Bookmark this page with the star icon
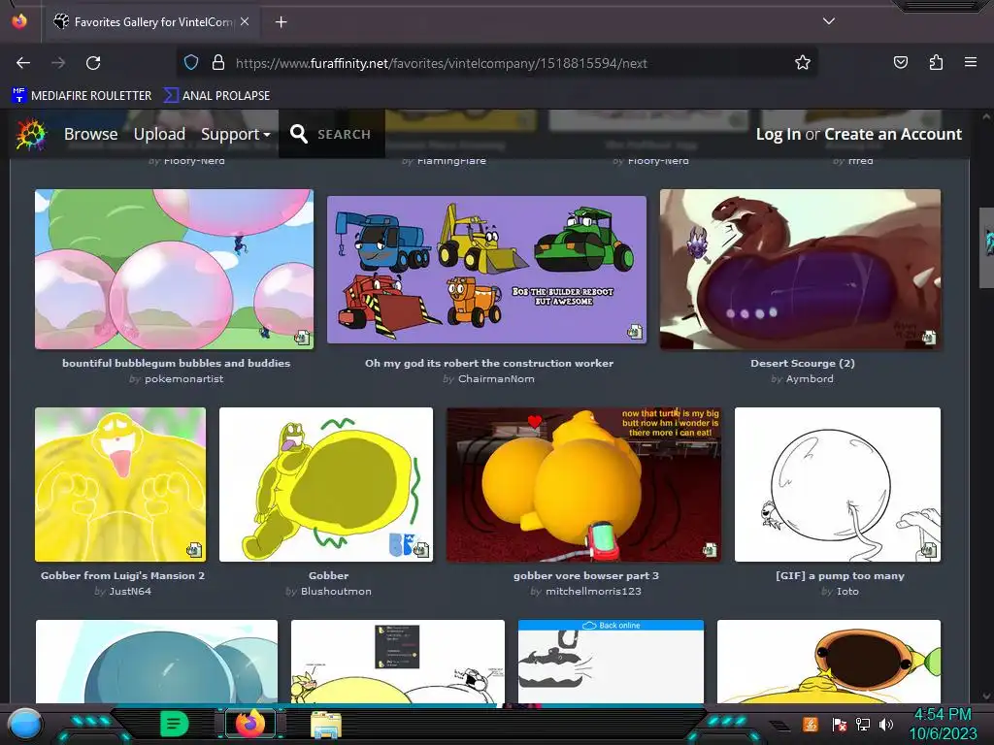 (803, 62)
